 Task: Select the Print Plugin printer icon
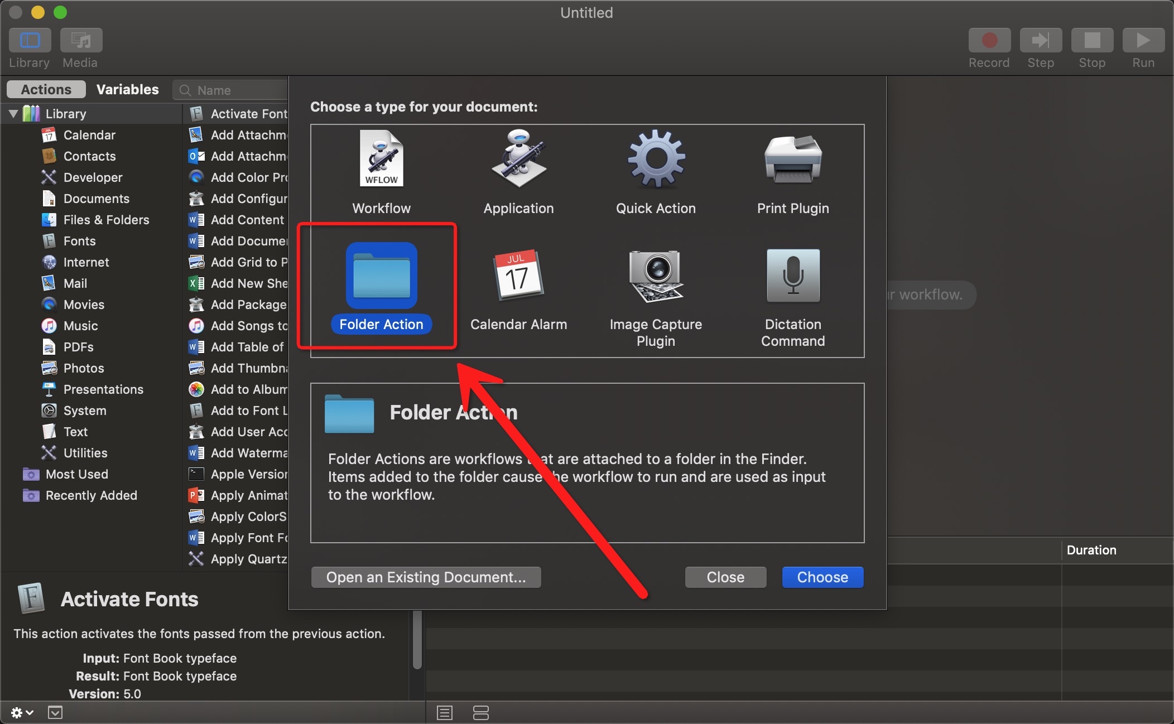[x=792, y=160]
